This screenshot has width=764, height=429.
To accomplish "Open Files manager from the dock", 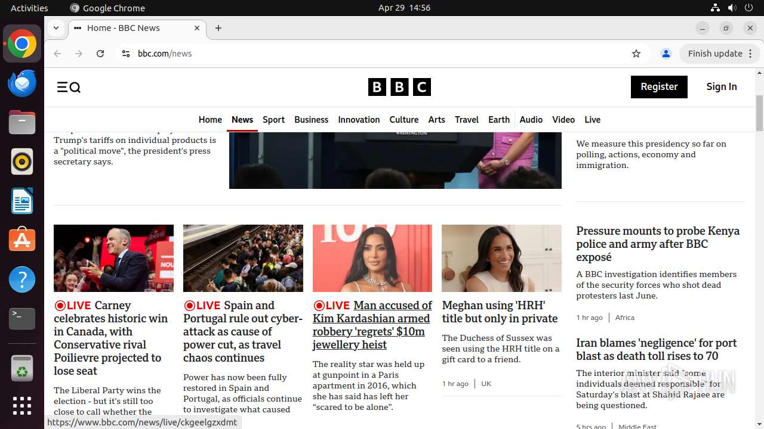I will (x=22, y=123).
